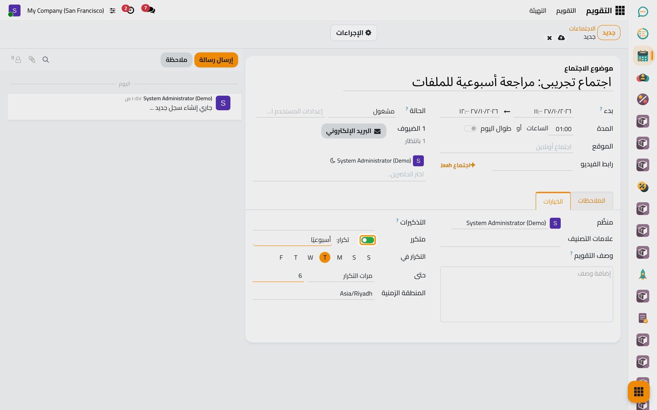
Task: Open the sliders settings icon in top bar
Action: coord(112,11)
